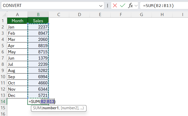
Task: Click the Month header cell
Action: pyautogui.click(x=17, y=21)
